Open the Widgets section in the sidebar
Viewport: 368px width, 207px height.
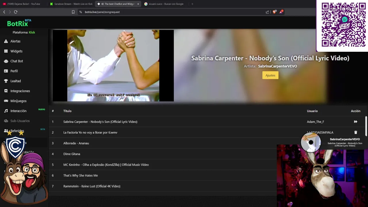(x=16, y=51)
